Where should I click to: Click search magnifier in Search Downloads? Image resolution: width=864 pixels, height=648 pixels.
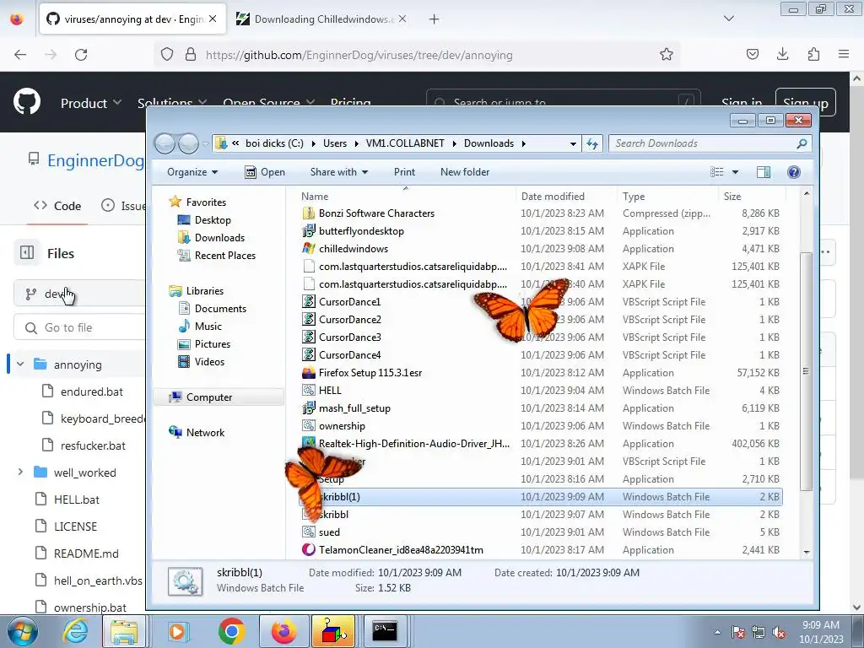pos(802,143)
